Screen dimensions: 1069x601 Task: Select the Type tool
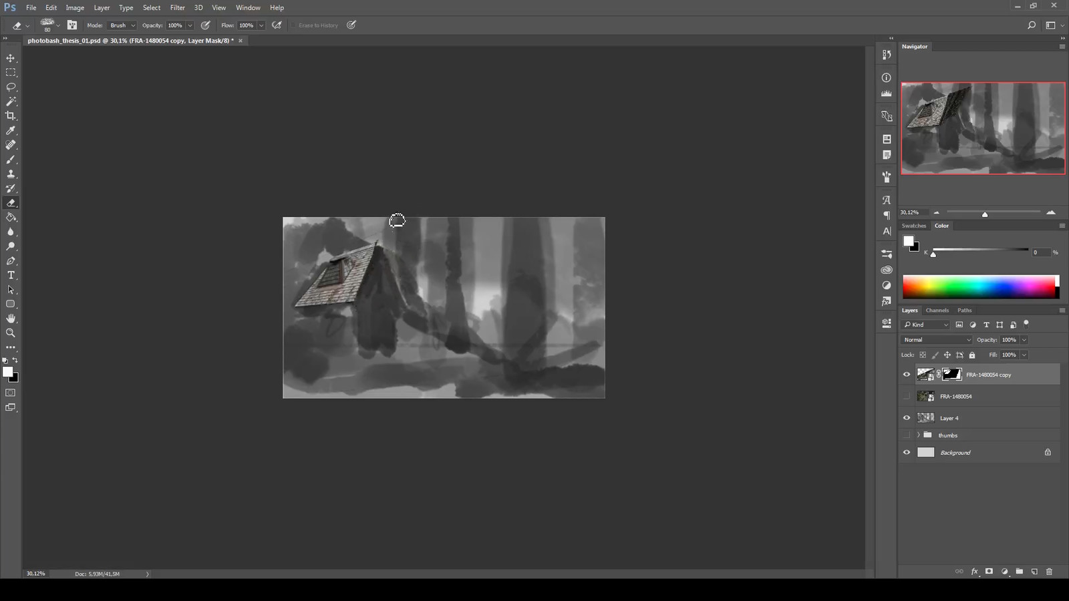click(x=11, y=275)
